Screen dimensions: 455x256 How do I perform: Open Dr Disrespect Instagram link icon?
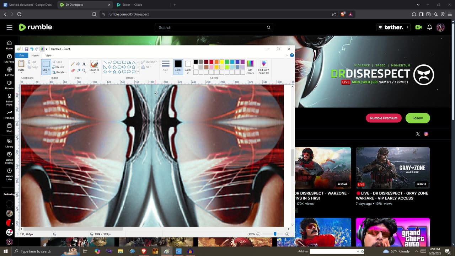[x=426, y=134]
